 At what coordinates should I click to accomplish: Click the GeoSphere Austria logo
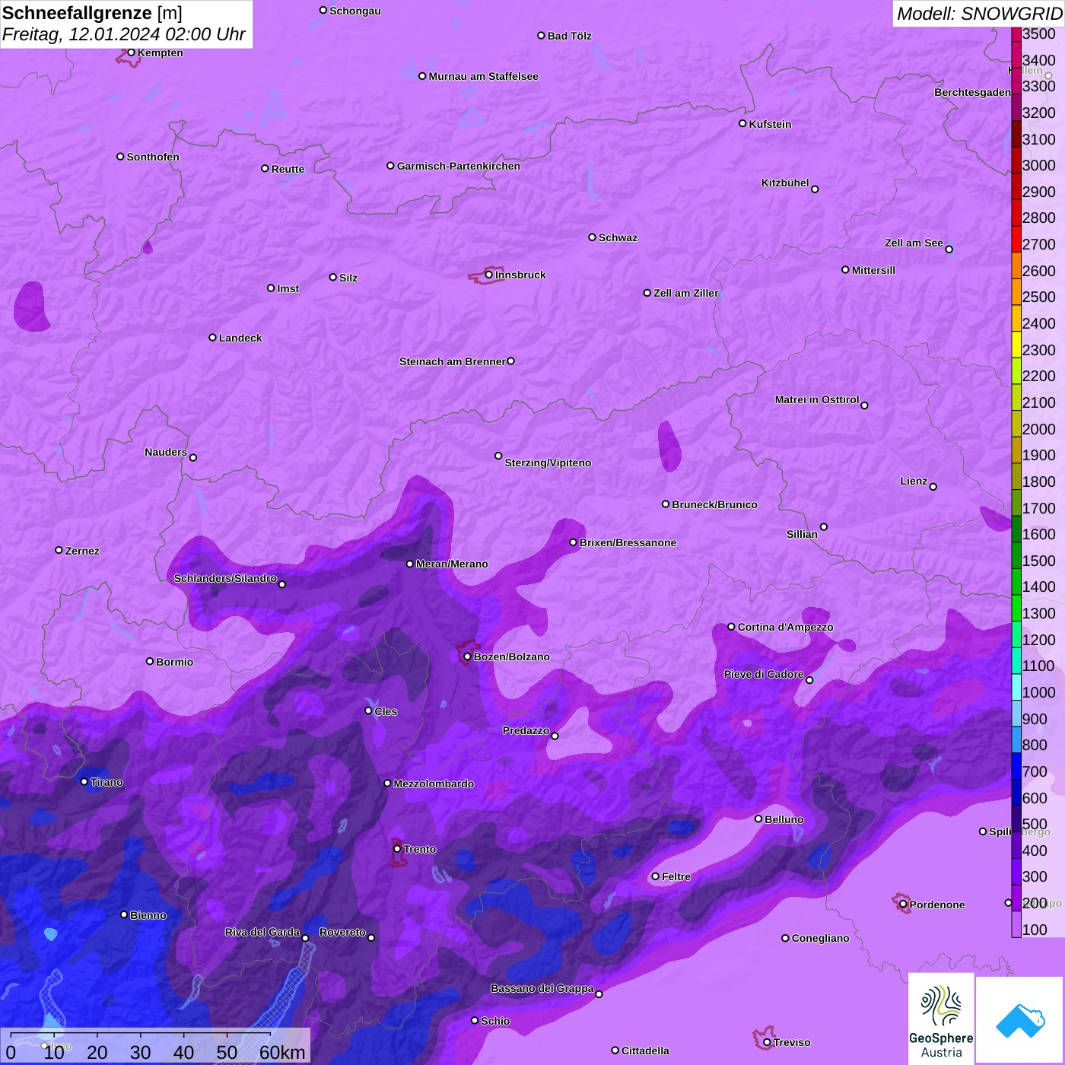click(941, 1019)
